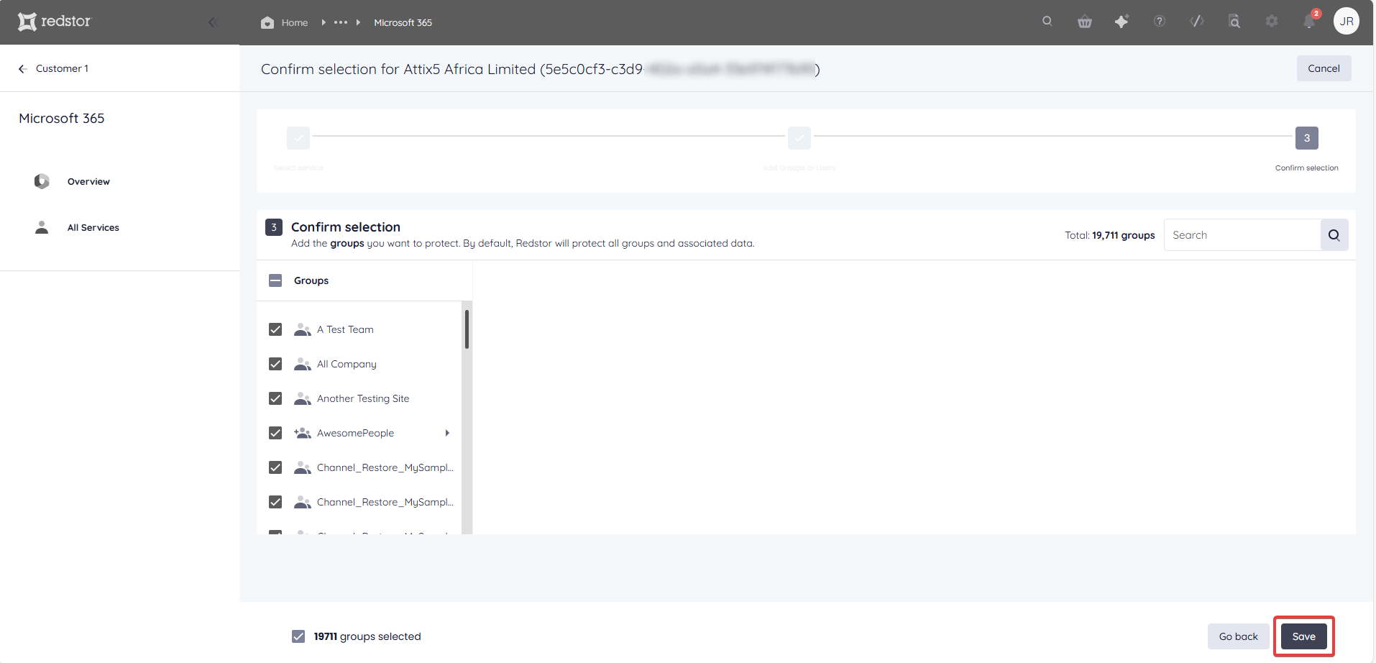The width and height of the screenshot is (1376, 663).
Task: Click step 3 Confirm selection indicator
Action: (x=1307, y=138)
